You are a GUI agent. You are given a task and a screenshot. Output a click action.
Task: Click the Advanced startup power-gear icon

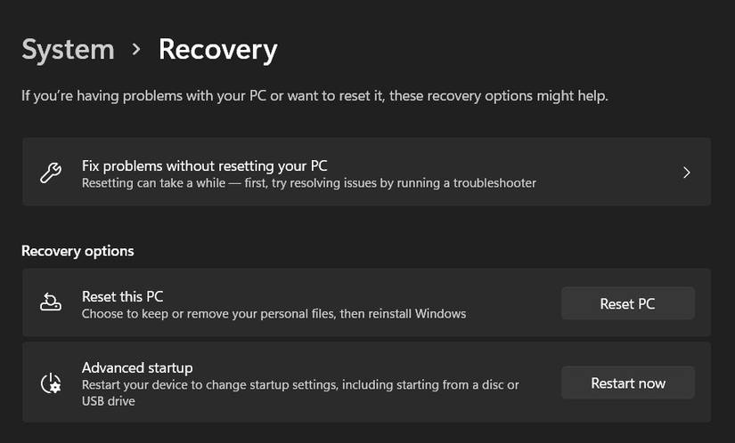click(x=51, y=383)
